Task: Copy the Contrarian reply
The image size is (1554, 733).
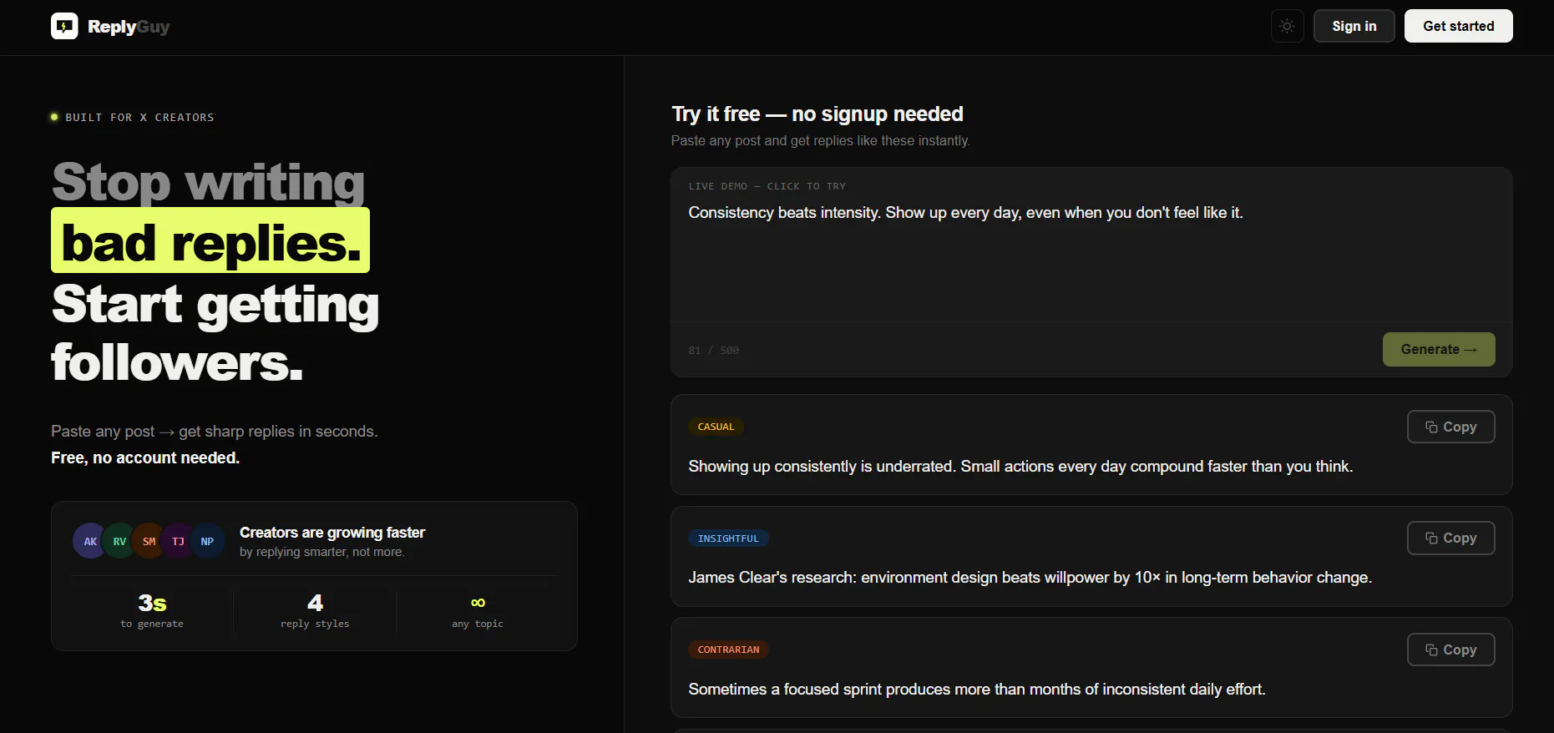Action: 1450,650
